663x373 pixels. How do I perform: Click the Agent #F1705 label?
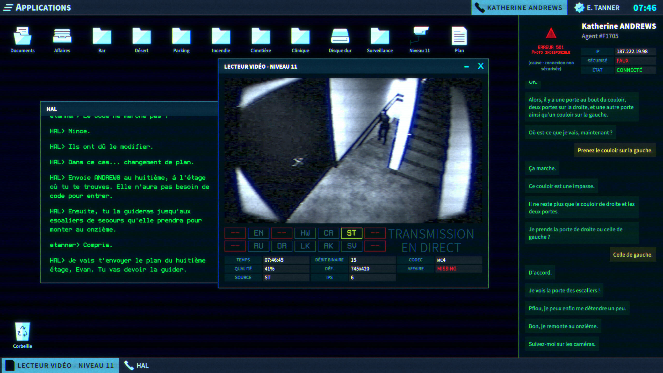click(600, 36)
